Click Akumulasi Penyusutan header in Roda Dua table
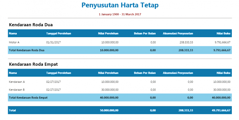Viewport: 239px width, 120px height. [x=178, y=33]
